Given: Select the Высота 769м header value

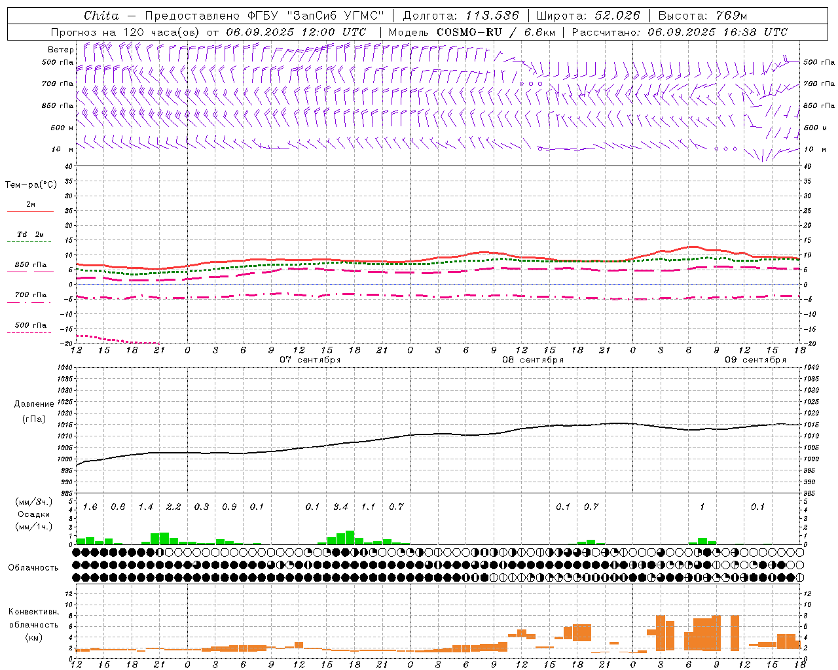Looking at the screenshot, I should point(702,16).
